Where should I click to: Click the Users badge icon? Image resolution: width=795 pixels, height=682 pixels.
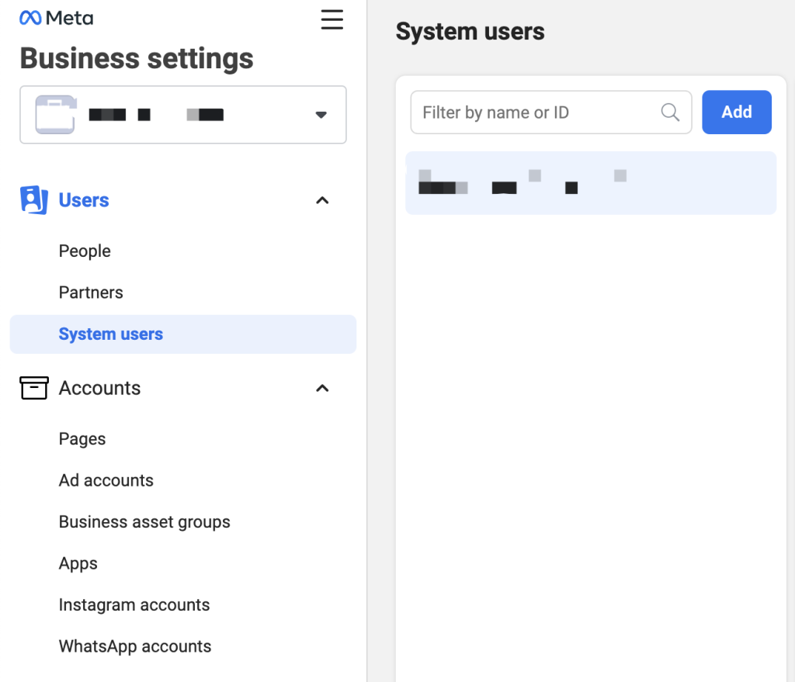(x=34, y=200)
